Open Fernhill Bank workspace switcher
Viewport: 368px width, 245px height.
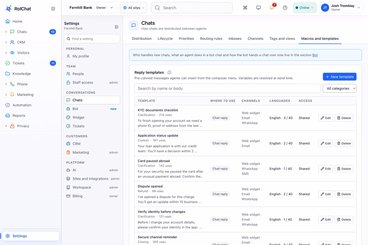point(91,8)
